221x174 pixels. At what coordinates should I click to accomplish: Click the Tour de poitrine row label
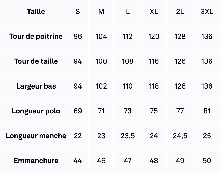click(x=36, y=37)
